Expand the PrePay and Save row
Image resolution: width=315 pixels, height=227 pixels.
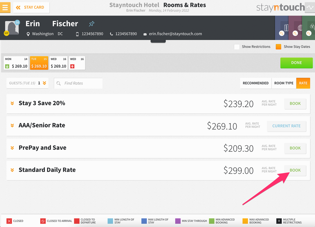(12, 148)
